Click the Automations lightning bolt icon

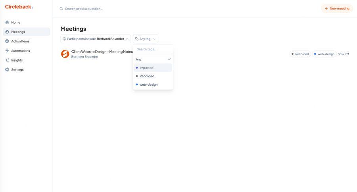(7, 51)
